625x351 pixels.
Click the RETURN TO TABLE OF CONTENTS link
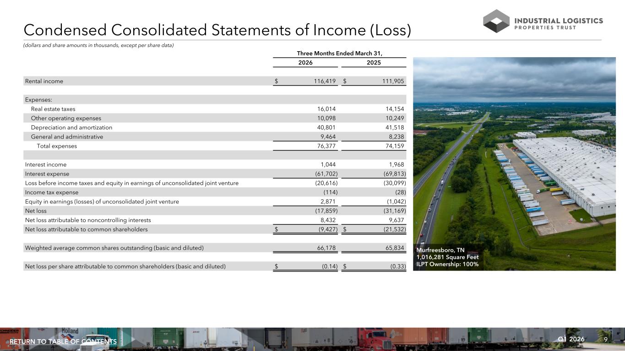pyautogui.click(x=63, y=342)
